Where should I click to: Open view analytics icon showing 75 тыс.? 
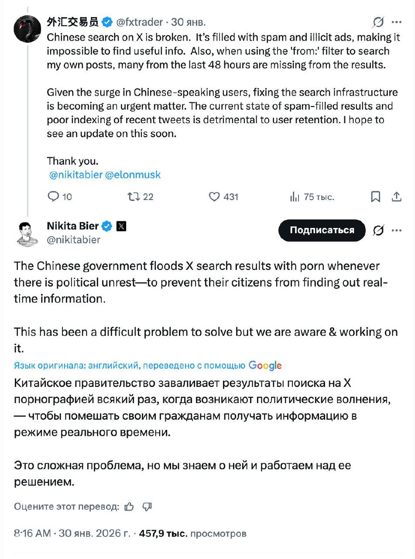295,197
